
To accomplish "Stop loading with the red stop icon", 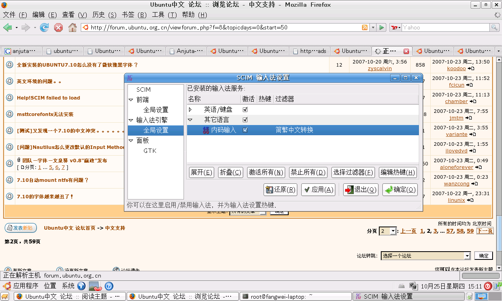I will pos(58,27).
